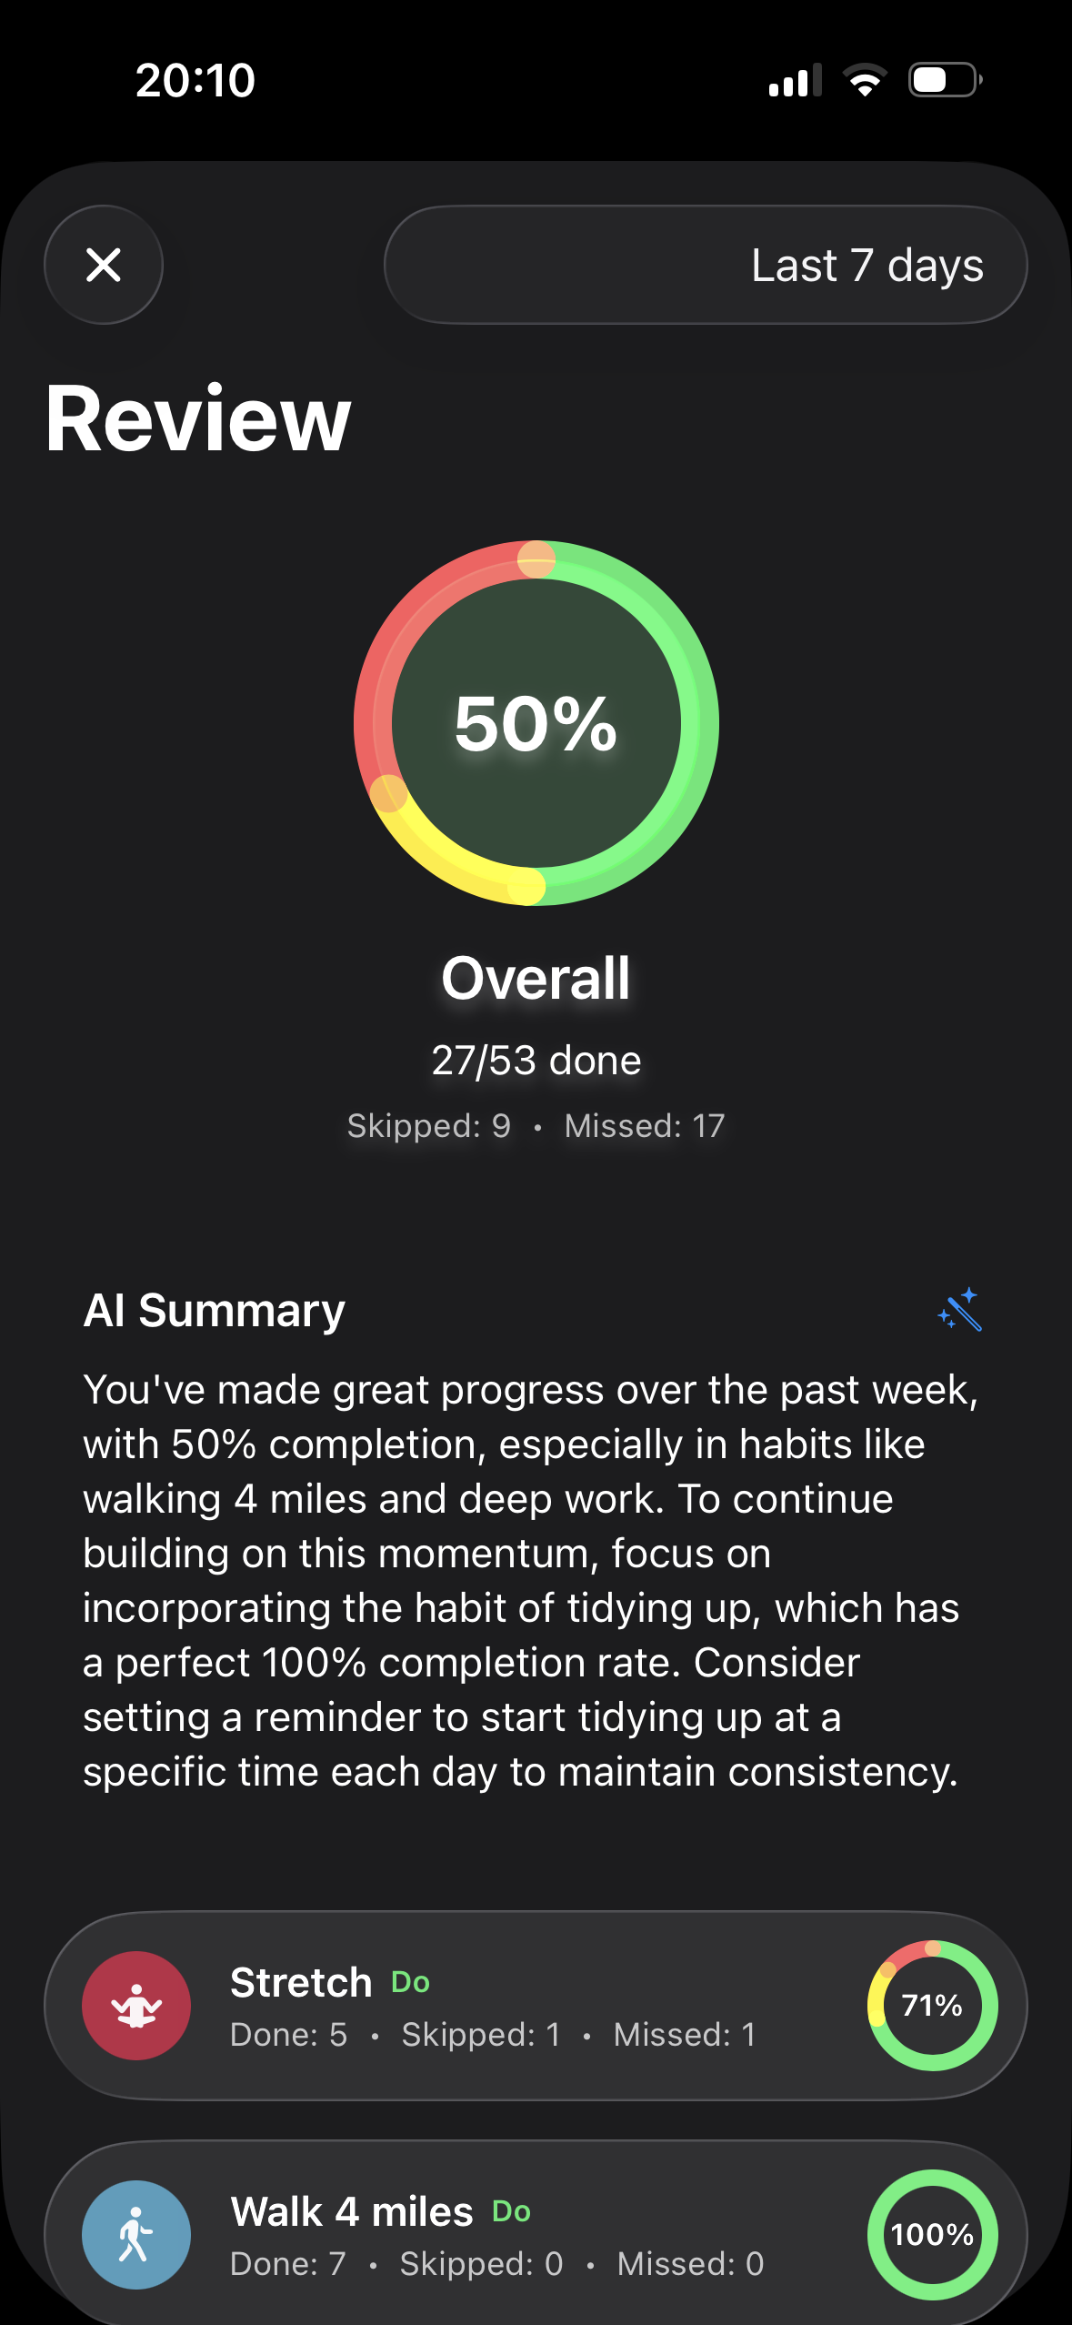Tap the 71% Stretch progress ring
This screenshot has width=1072, height=2325.
click(x=932, y=2005)
